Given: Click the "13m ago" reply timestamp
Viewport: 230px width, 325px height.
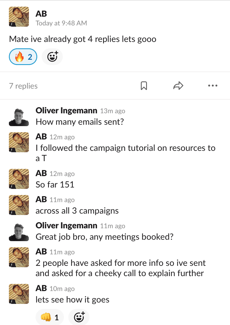Looking at the screenshot, I should click(x=112, y=111).
